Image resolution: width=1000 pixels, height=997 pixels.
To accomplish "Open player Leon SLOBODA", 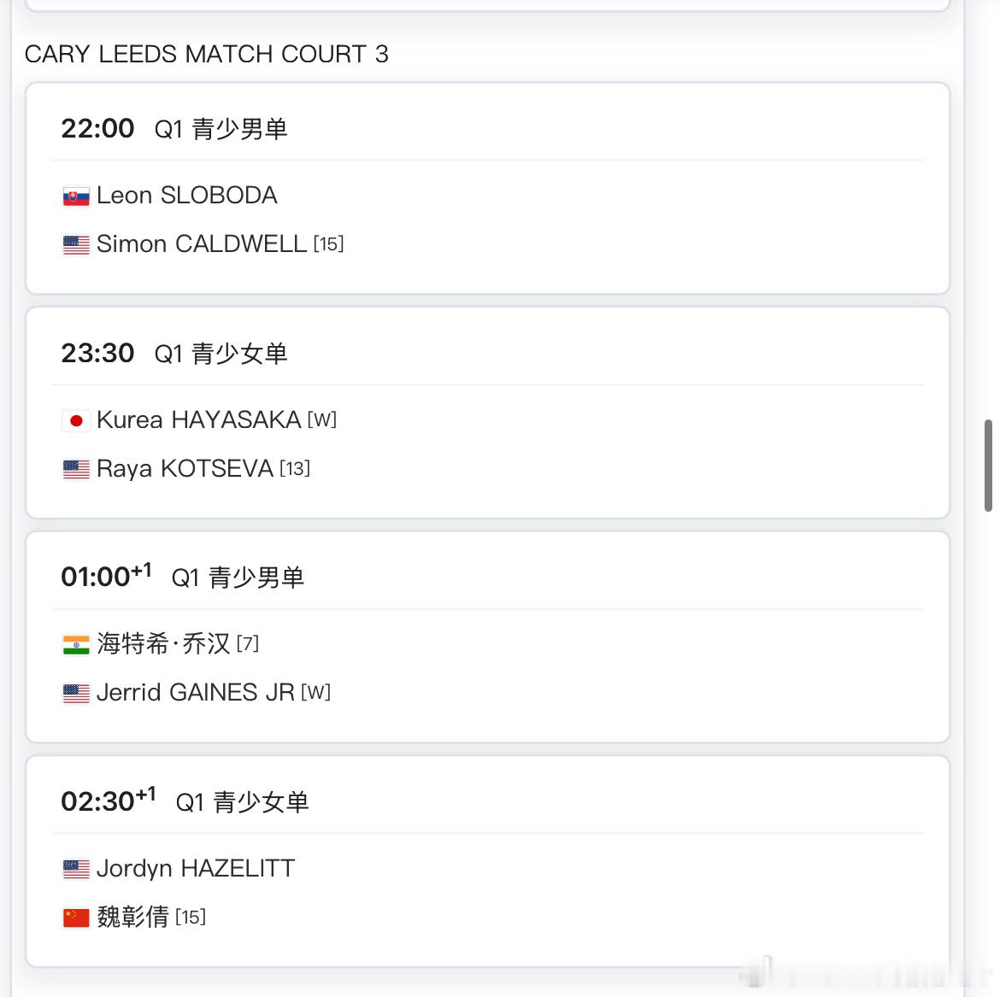I will coord(187,195).
